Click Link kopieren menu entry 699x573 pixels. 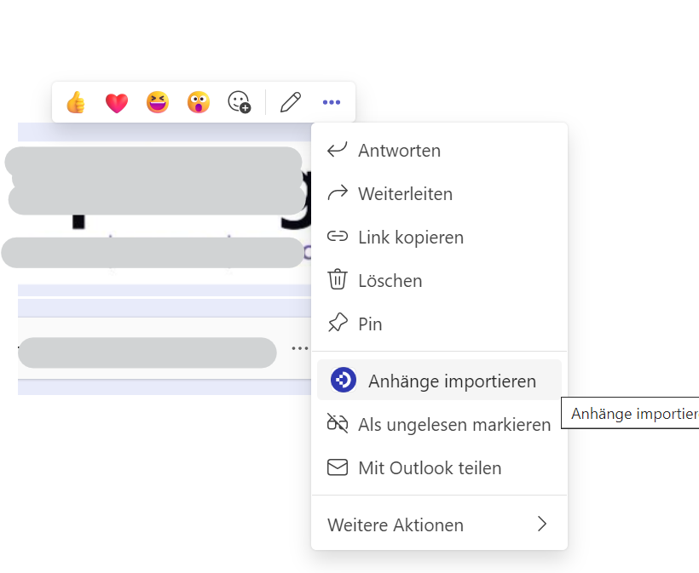(x=410, y=238)
